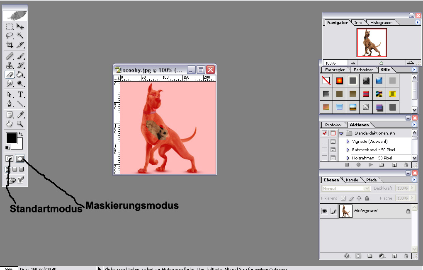Select the Zoom magnifier tool
The image size is (423, 270).
tap(20, 124)
